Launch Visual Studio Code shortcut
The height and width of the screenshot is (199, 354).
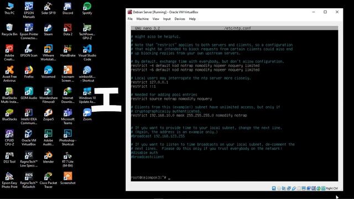pyautogui.click(x=87, y=53)
